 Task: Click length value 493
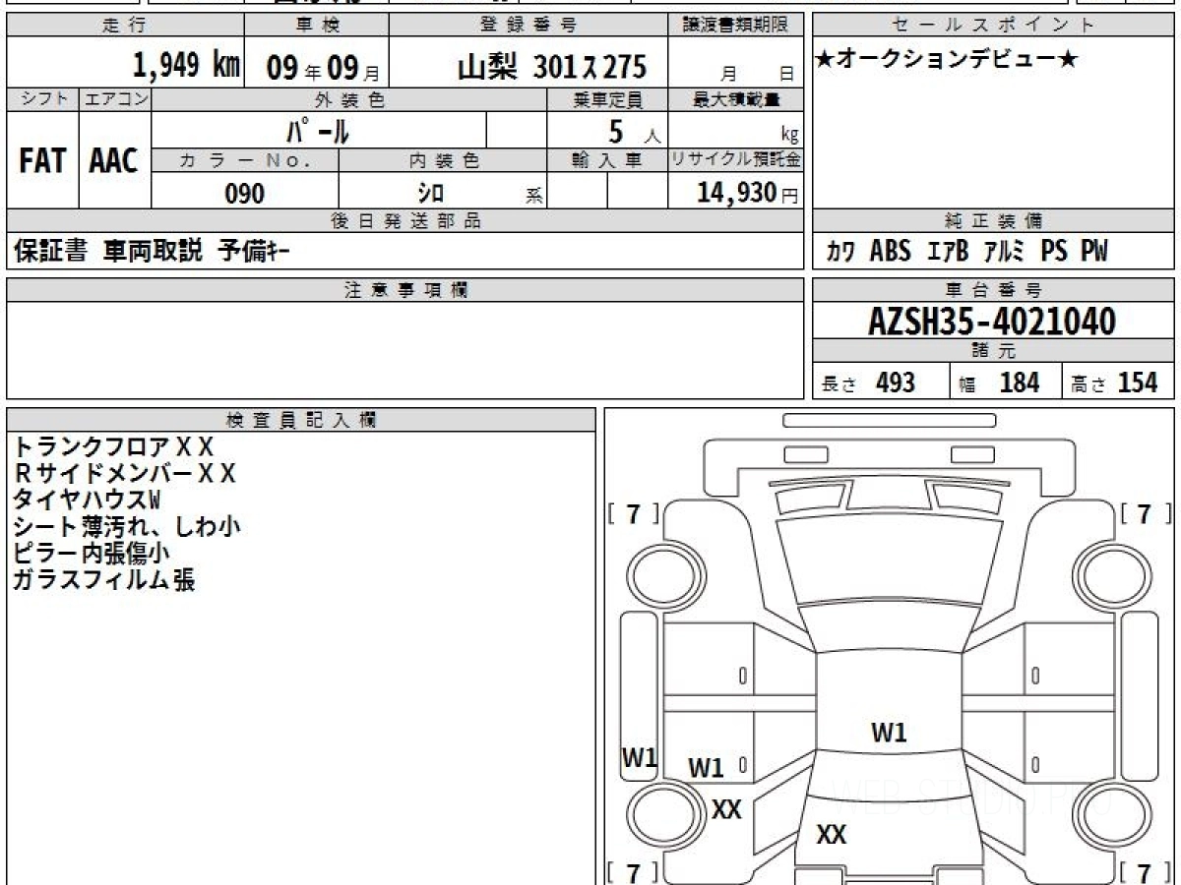[x=896, y=383]
